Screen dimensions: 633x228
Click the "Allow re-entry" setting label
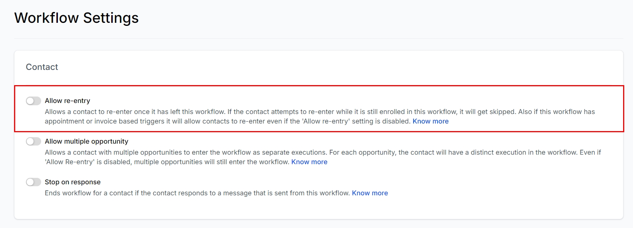[x=67, y=101]
